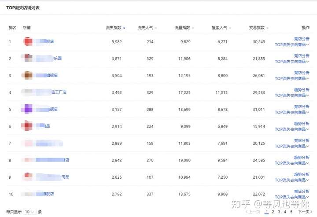Open 趋势分析 for rank 9 store
The width and height of the screenshot is (317, 217).
(302, 174)
